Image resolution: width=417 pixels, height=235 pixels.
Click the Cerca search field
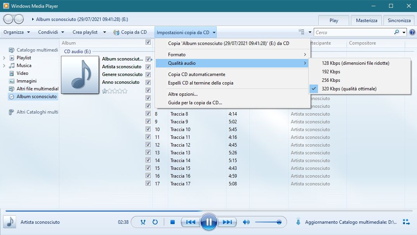click(354, 33)
